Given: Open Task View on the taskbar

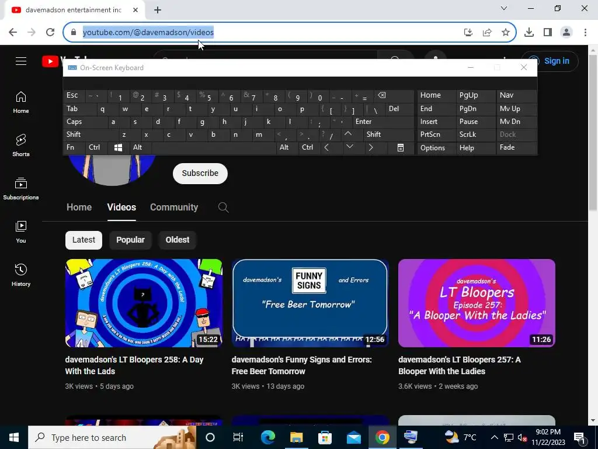Looking at the screenshot, I should tap(238, 437).
